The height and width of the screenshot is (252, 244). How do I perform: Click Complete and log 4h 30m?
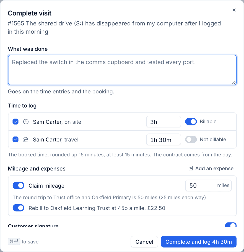(199, 242)
